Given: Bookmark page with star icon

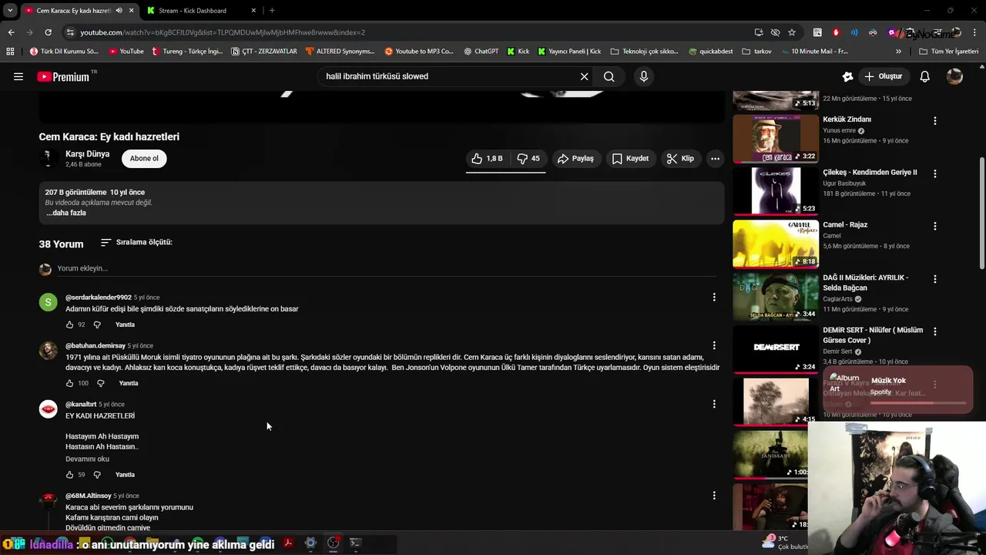Looking at the screenshot, I should coord(792,32).
